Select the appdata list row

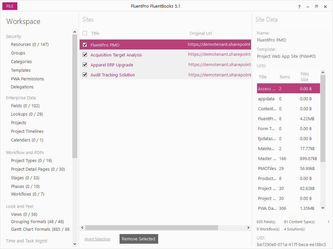(288, 99)
